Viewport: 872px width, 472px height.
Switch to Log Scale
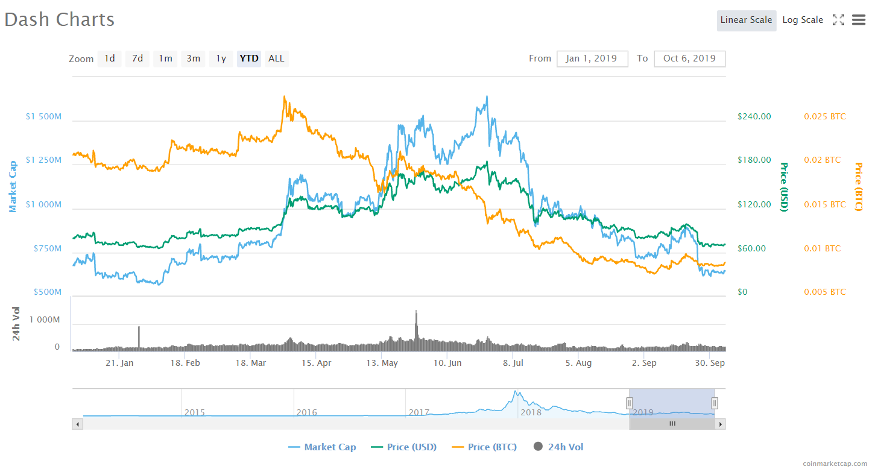[802, 20]
